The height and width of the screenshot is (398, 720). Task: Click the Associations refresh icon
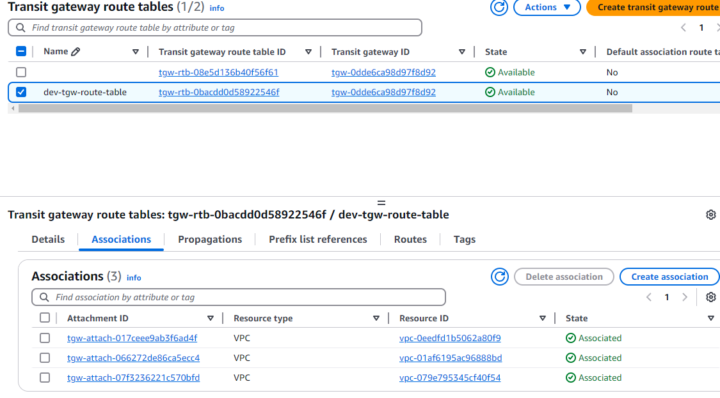499,277
